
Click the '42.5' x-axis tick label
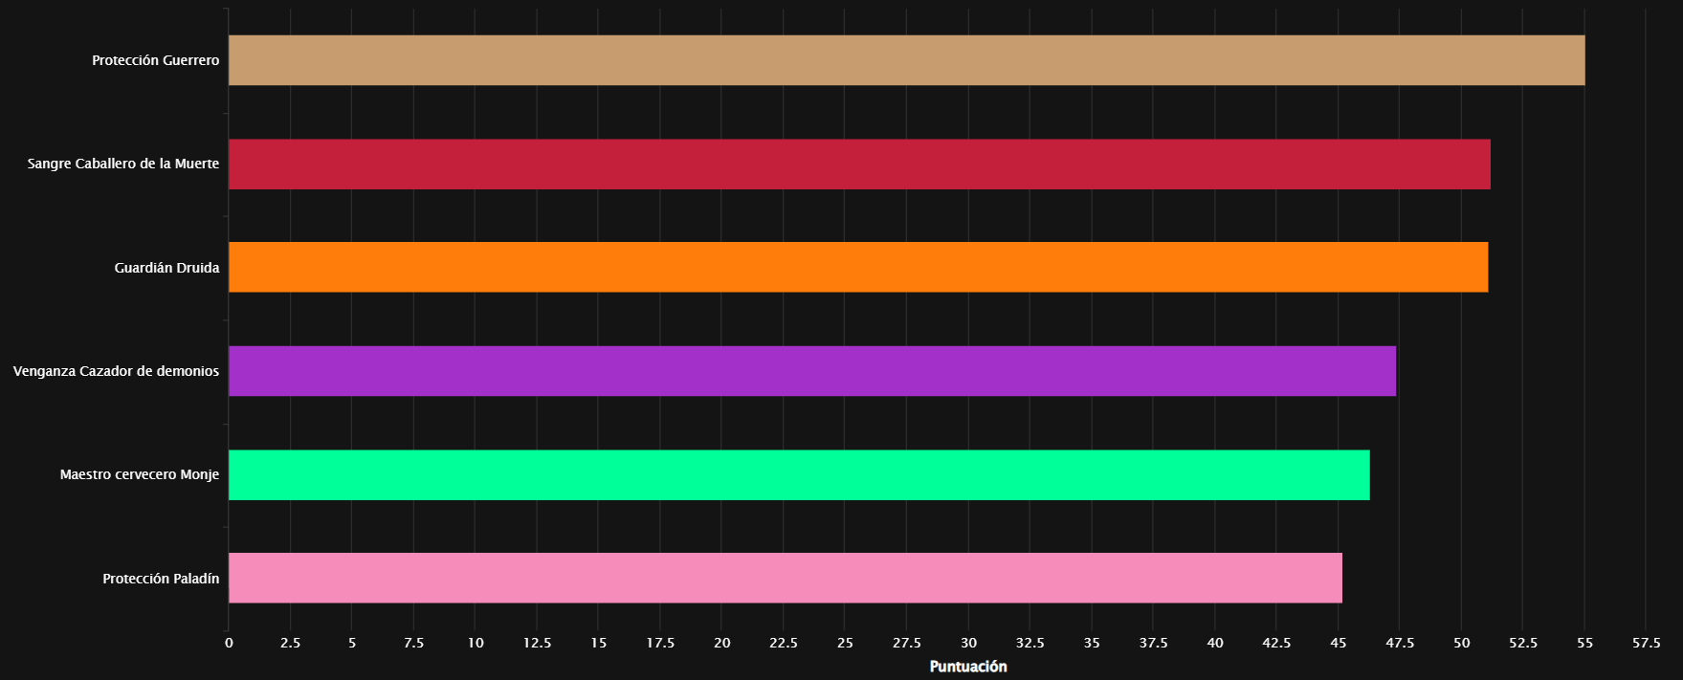[1276, 643]
